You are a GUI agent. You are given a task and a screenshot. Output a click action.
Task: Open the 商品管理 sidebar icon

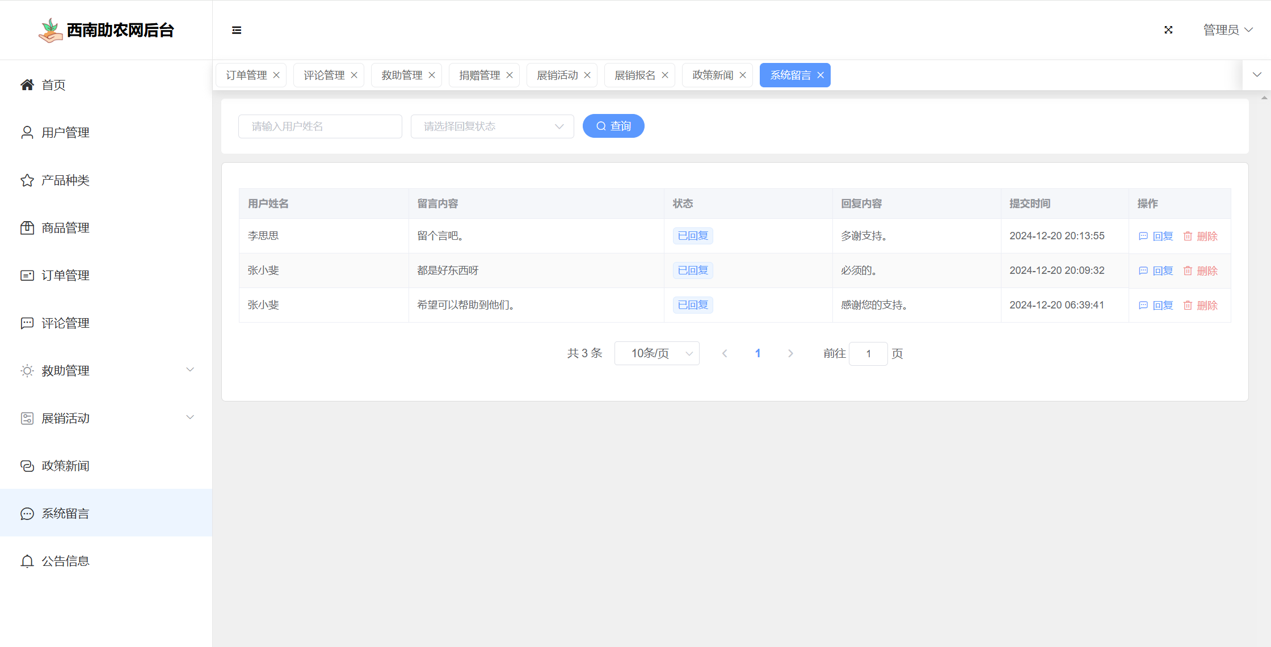tap(27, 228)
